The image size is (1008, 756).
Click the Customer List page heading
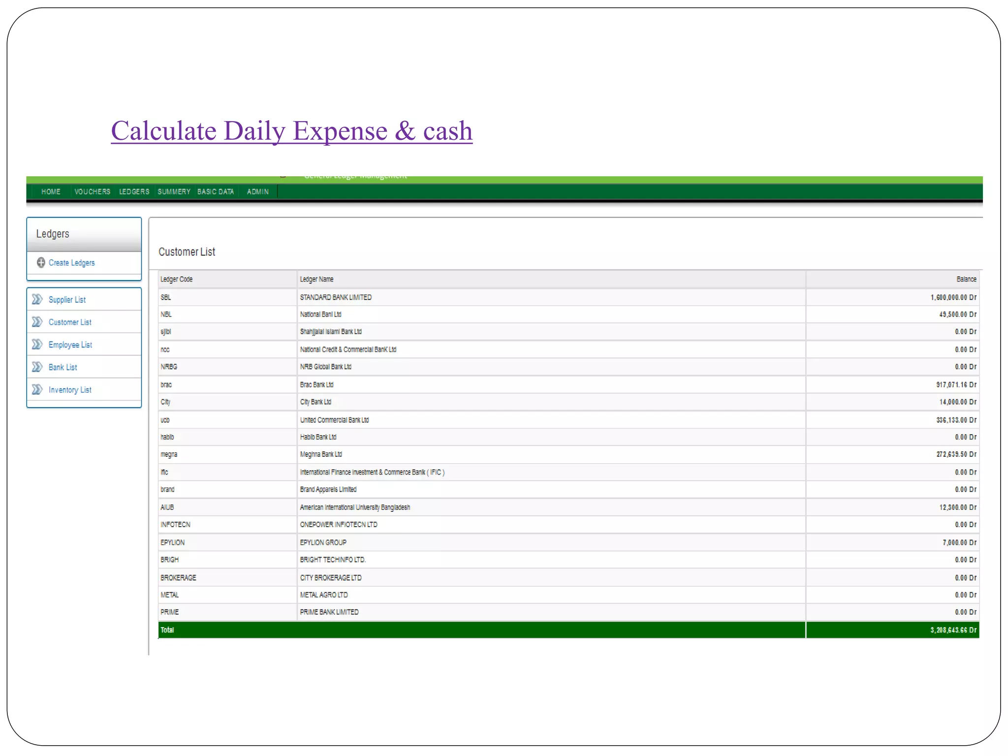pos(187,252)
